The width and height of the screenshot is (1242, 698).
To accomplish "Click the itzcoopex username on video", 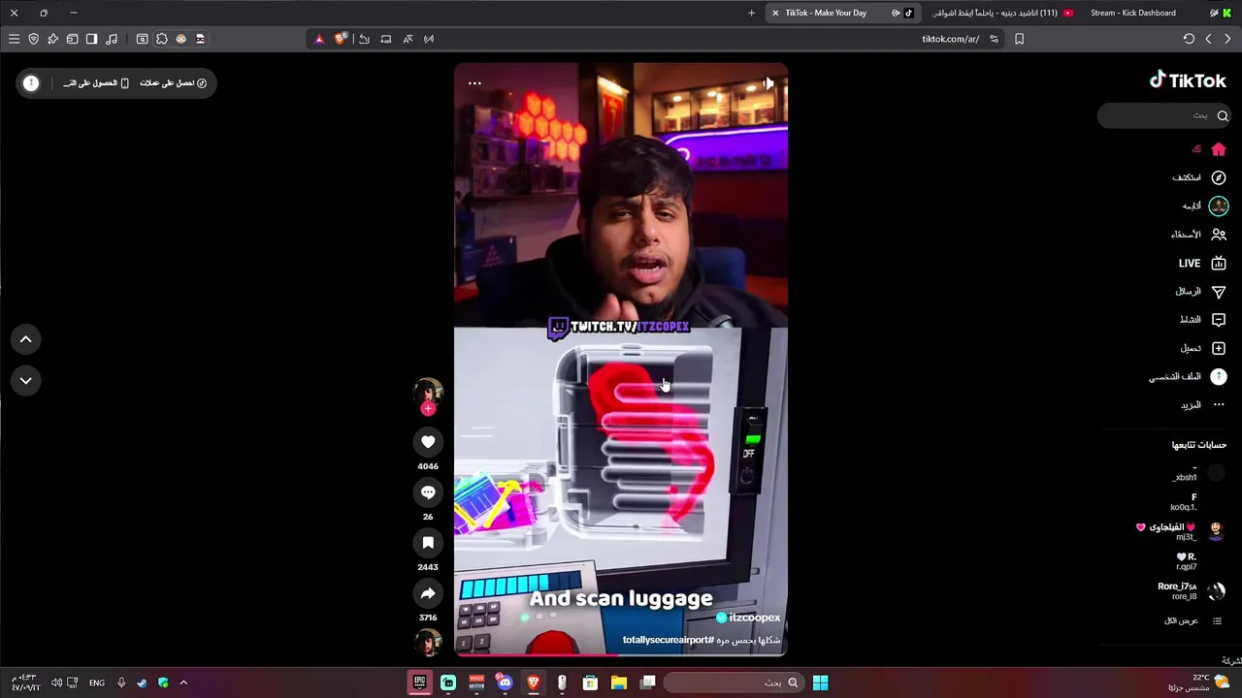I will 754,618.
